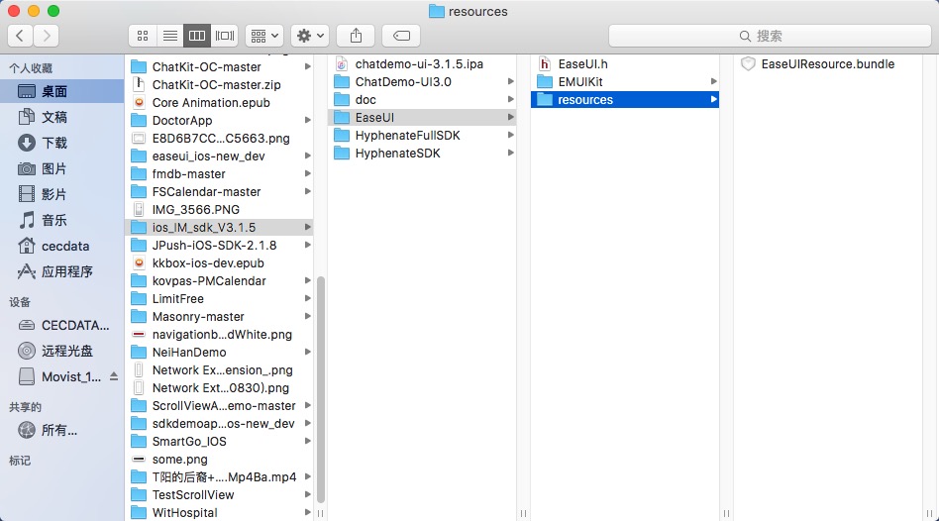939x521 pixels.
Task: Expand the DoctorApp folder arrow
Action: [307, 121]
